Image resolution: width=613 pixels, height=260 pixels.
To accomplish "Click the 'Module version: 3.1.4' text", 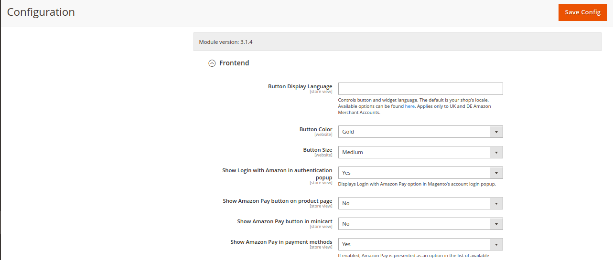I will 226,42.
